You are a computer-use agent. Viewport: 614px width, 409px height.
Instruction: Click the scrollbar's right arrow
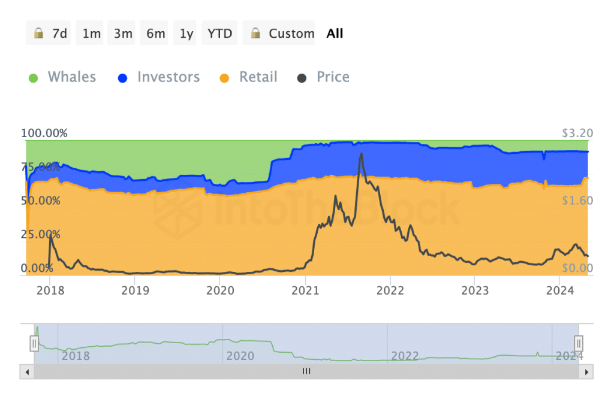pyautogui.click(x=586, y=372)
